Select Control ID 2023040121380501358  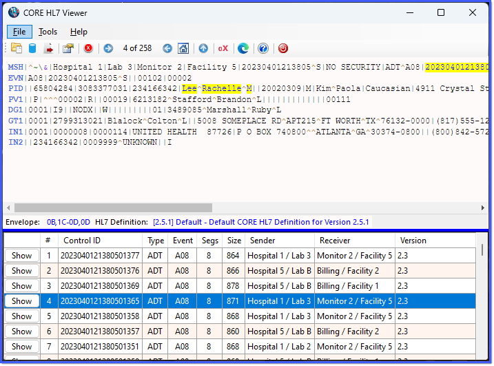coord(100,316)
